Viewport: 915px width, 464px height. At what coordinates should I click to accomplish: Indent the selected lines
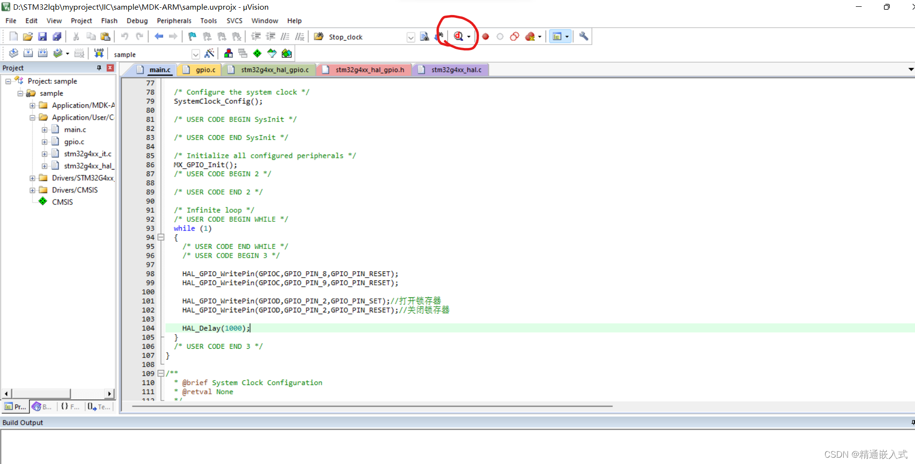point(256,36)
